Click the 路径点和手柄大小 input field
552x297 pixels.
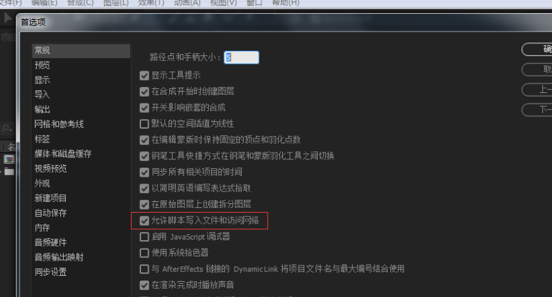click(x=242, y=57)
